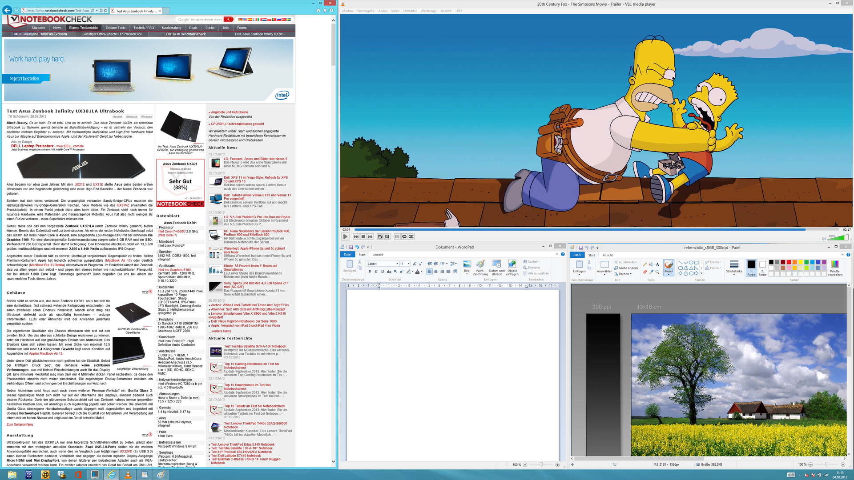Skip to previous track in VLC
This screenshot has width=854, height=480.
356,237
